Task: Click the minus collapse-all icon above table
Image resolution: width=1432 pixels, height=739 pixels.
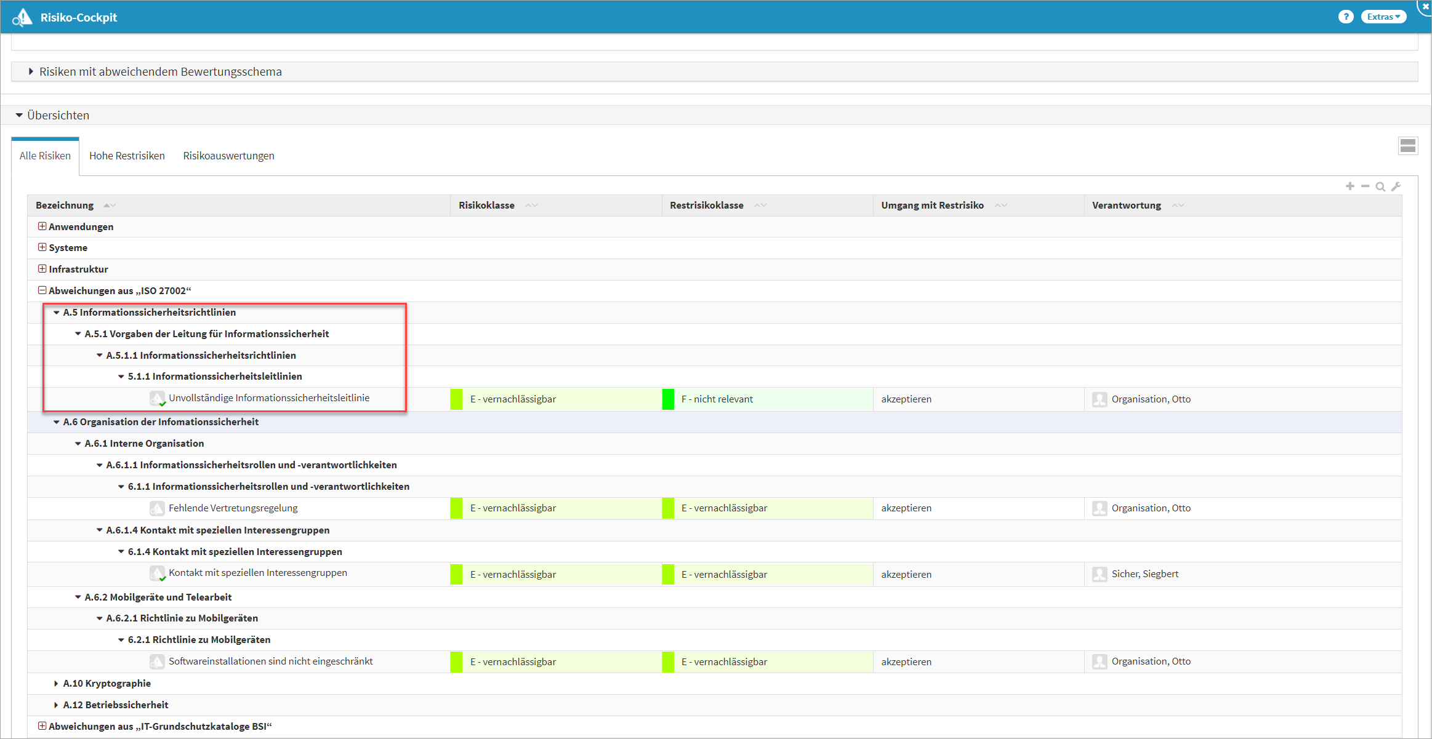Action: click(1365, 186)
